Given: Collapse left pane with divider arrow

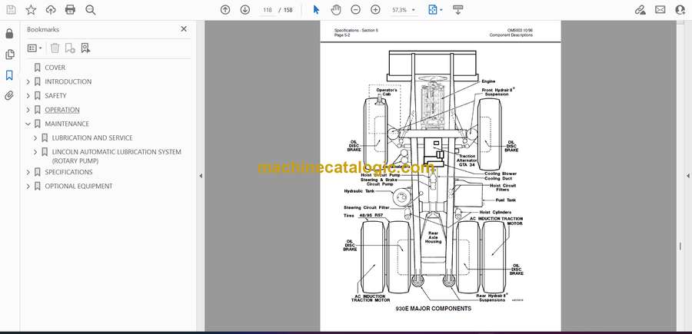Looking at the screenshot, I should click(201, 176).
